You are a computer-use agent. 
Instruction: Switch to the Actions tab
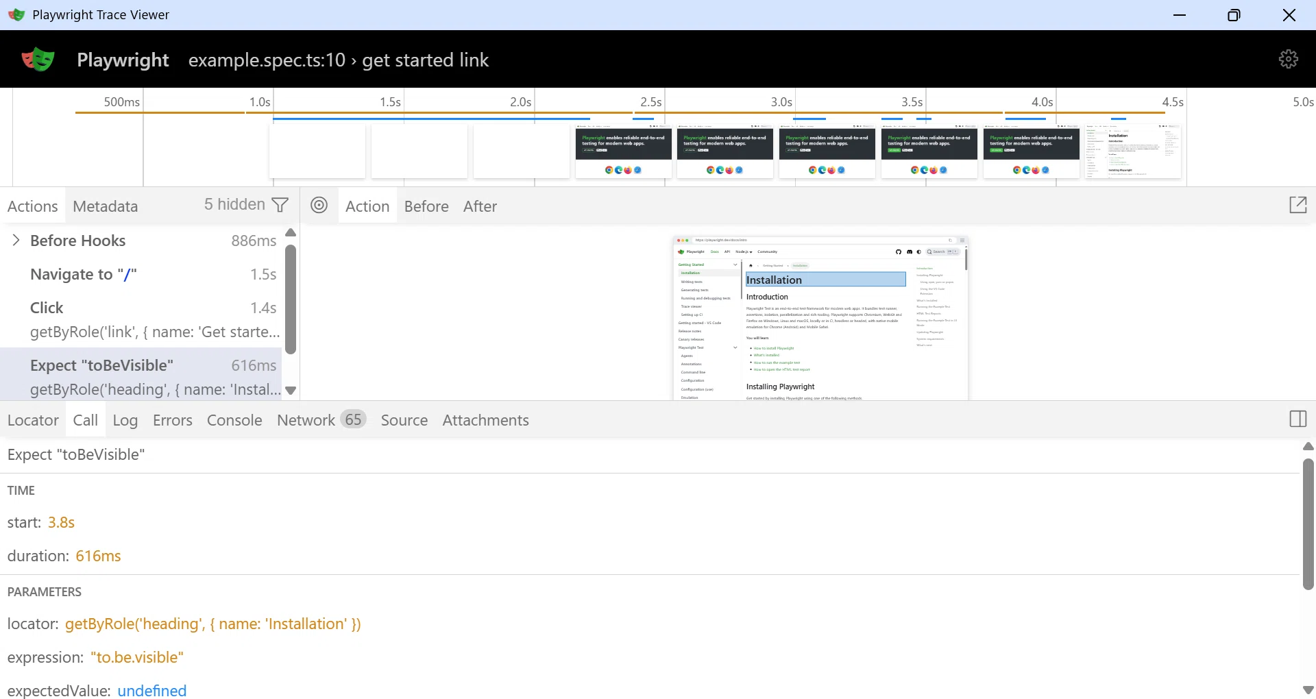(x=32, y=206)
